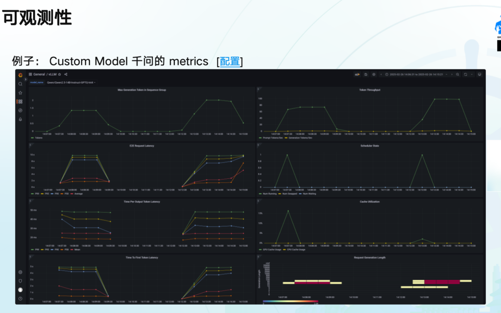501x313 pixels.
Task: Open the search magnifier in the sidebar
Action: point(20,84)
